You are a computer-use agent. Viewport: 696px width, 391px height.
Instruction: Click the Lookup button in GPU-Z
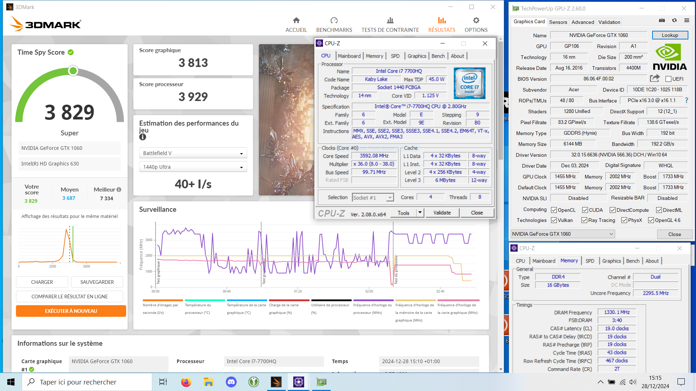[670, 35]
